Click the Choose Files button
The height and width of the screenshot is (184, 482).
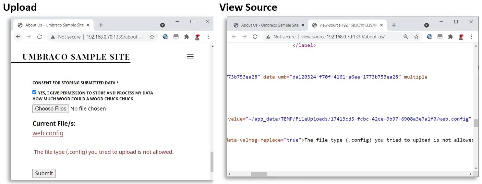point(51,109)
